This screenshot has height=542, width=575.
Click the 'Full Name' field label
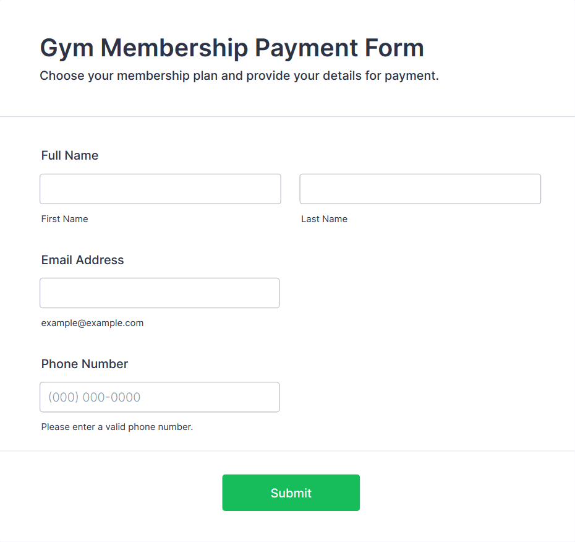coord(70,155)
